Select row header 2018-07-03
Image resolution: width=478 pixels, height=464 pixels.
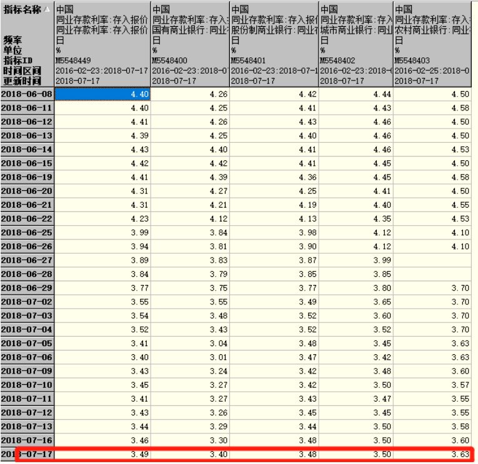pyautogui.click(x=27, y=316)
